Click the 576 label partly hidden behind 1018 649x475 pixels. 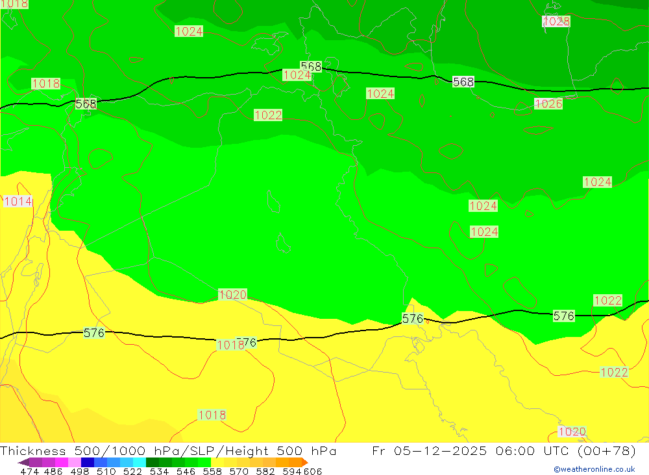click(247, 342)
